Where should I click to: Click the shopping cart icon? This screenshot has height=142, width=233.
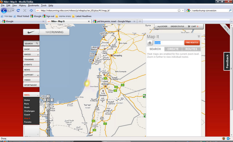tap(189, 26)
